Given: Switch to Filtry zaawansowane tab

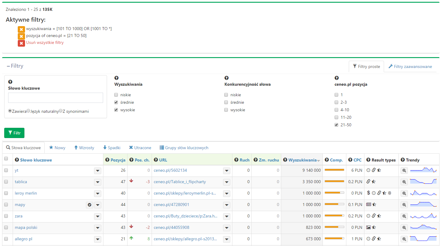Looking at the screenshot, I should (410, 66).
